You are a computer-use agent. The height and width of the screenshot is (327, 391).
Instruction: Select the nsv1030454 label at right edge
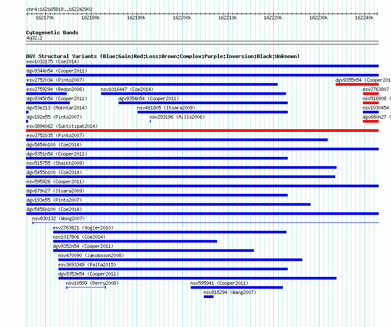[x=376, y=108]
